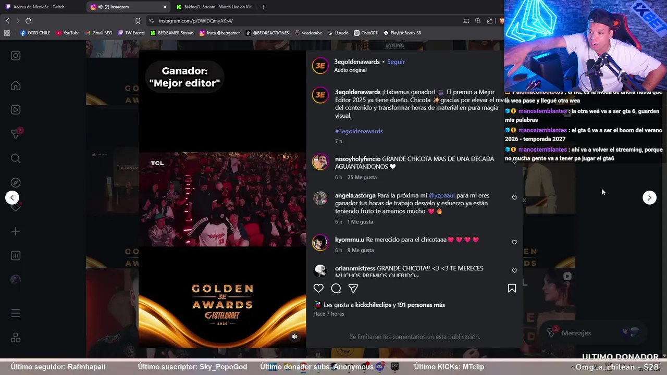The image size is (667, 375).
Task: Switch to the BykingCL Stream Kick tab
Action: tap(214, 7)
